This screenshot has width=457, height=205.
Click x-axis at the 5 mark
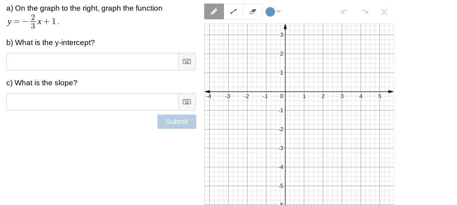pos(380,92)
